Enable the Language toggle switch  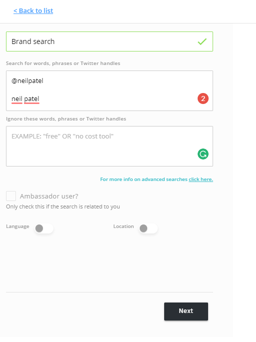(x=44, y=228)
